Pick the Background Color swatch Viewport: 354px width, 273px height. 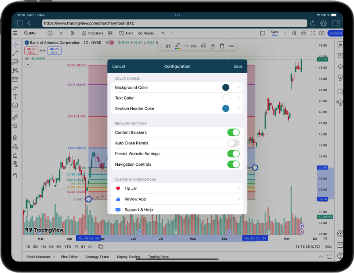[x=226, y=88]
